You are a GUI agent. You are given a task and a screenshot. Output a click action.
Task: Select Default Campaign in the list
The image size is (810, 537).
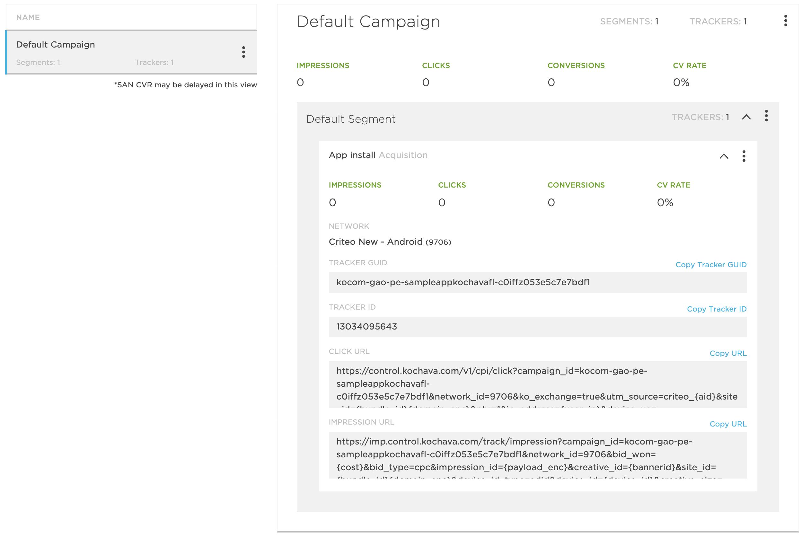click(x=131, y=52)
